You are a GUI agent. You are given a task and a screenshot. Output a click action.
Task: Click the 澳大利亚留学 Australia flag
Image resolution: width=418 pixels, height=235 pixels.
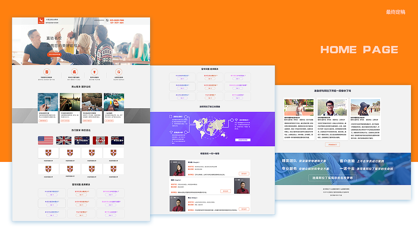[82, 140]
